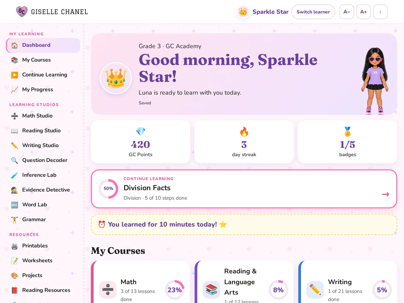
Task: Click "You learned for 10 minutes today!" banner
Action: (x=244, y=225)
